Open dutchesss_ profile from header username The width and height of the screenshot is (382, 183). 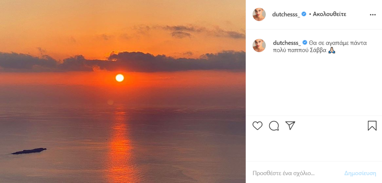pos(286,15)
